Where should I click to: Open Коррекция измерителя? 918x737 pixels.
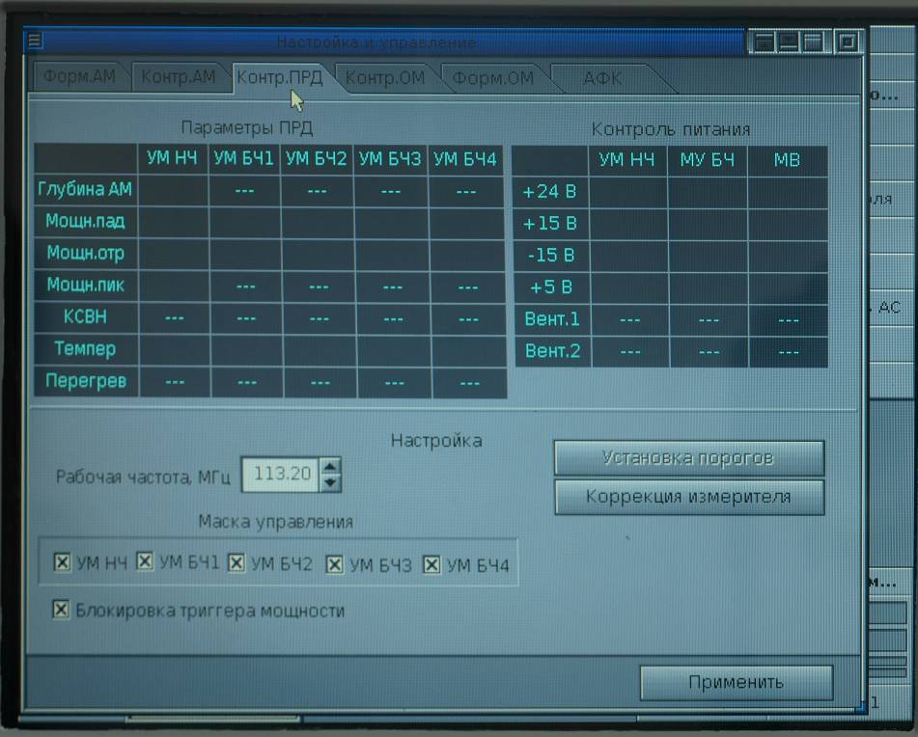coord(689,497)
